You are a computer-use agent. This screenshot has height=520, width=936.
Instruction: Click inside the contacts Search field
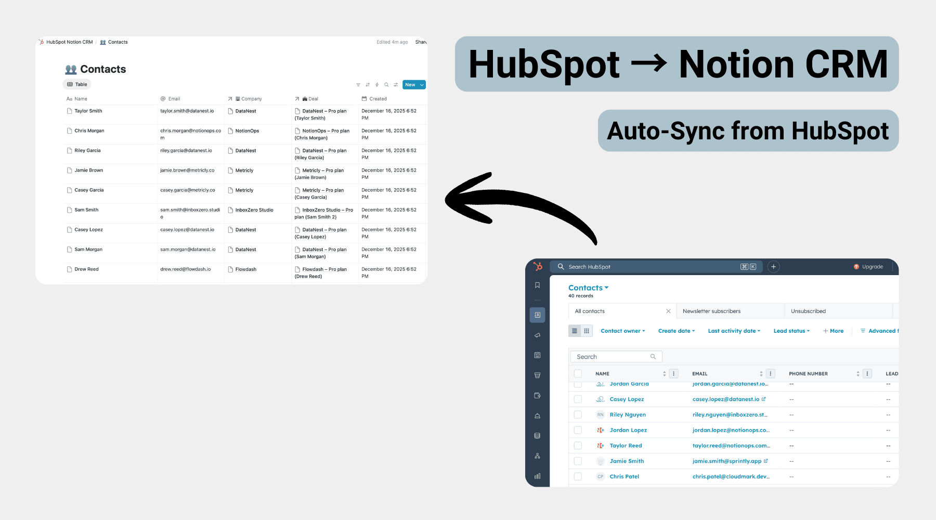pyautogui.click(x=611, y=356)
